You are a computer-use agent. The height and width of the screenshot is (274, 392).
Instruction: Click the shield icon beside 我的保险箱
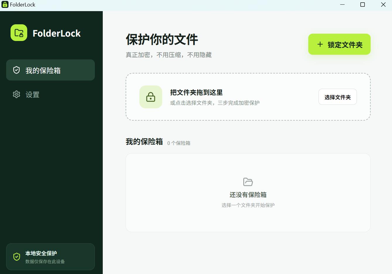16,70
